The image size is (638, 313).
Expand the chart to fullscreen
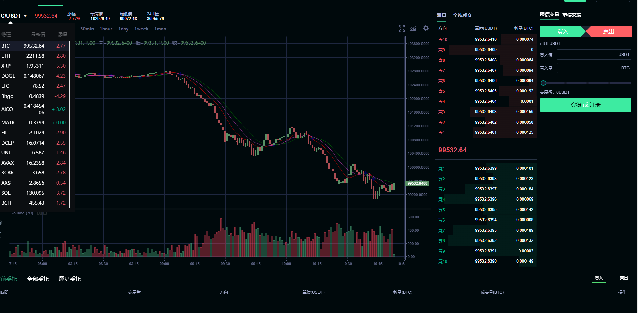pos(402,29)
